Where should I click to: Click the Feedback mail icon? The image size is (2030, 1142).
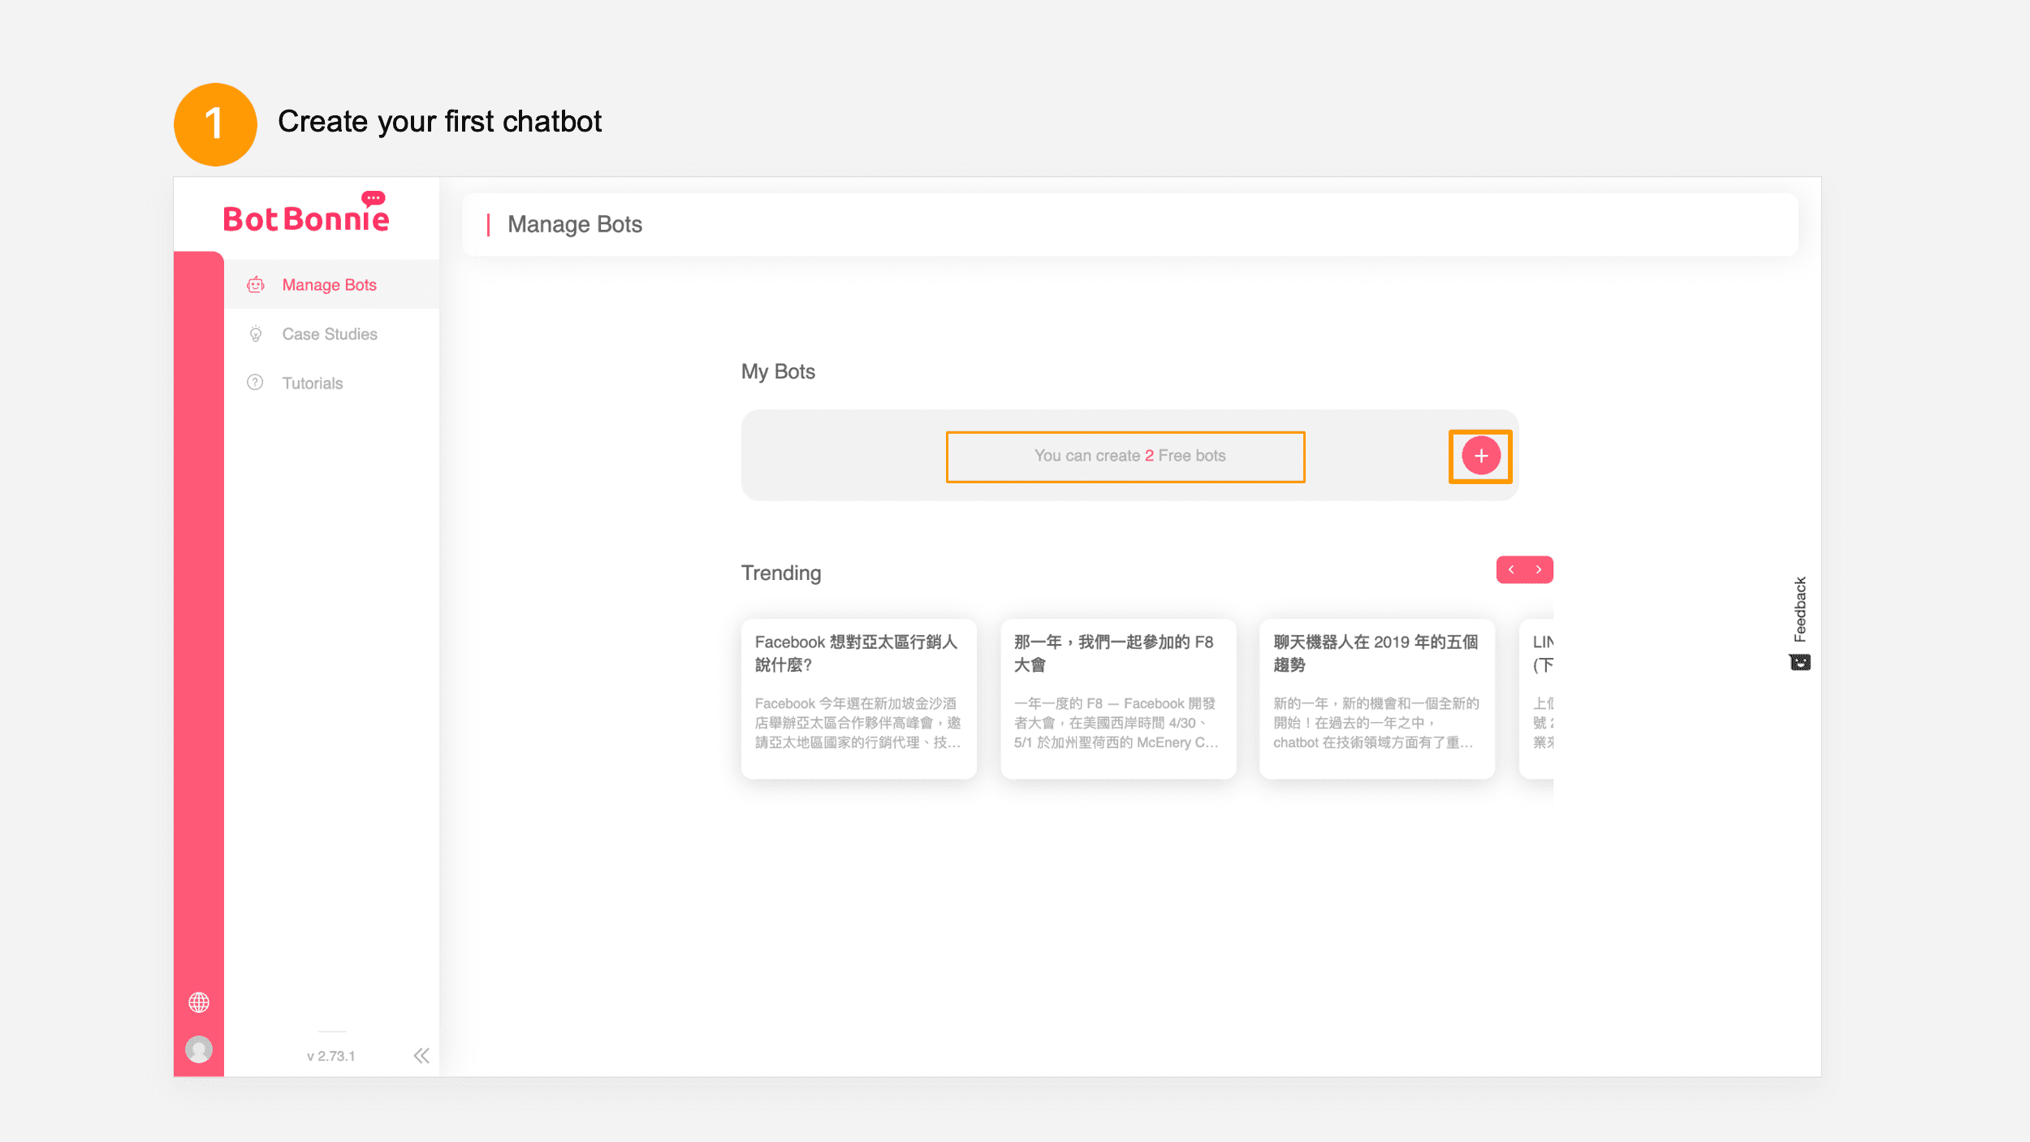click(x=1799, y=663)
